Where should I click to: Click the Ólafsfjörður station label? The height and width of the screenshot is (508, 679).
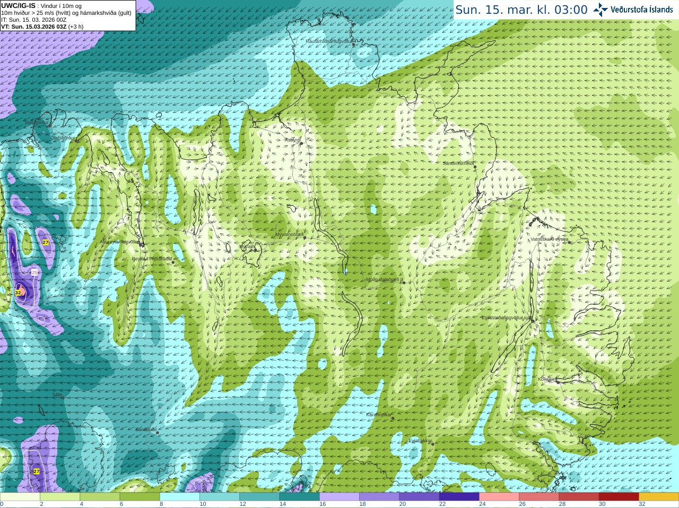[63, 137]
